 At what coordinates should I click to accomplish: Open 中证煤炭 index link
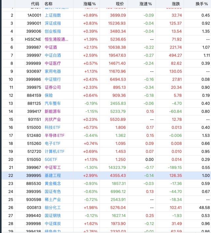[53, 224]
